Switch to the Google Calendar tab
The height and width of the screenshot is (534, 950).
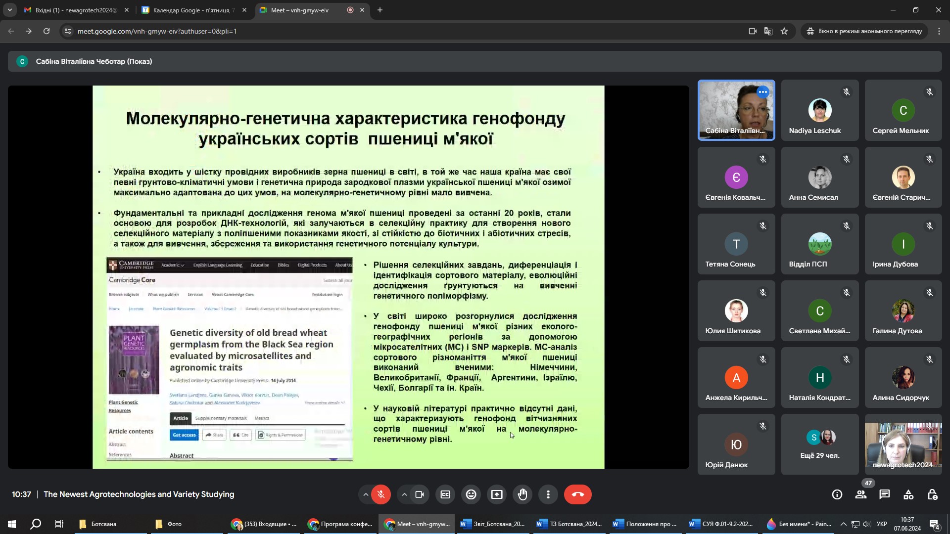193,10
